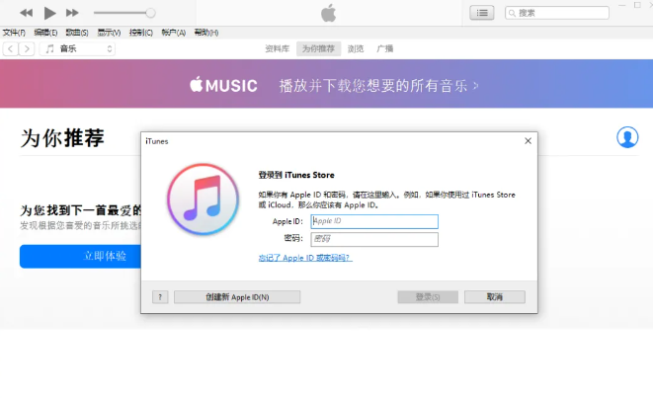Viewport: 653px width, 398px height.
Task: Click the Apple MUSIC logo in banner
Action: click(x=223, y=85)
